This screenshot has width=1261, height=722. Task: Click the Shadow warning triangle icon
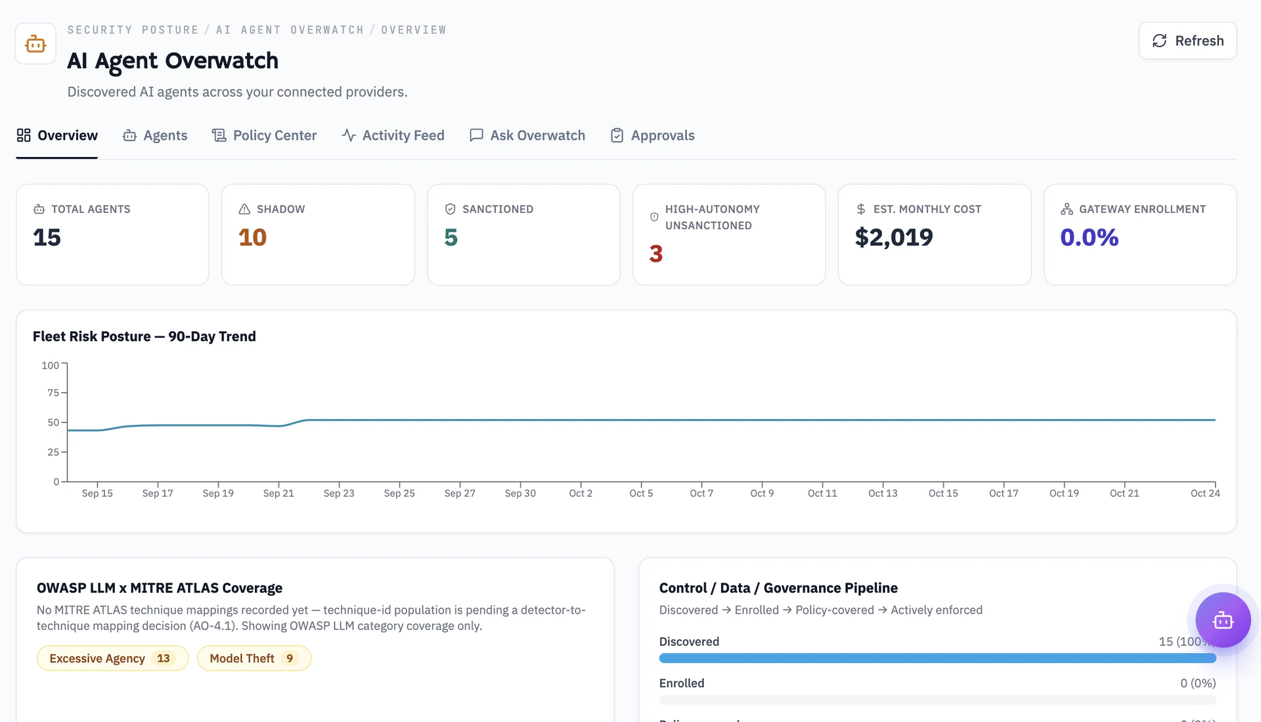[x=244, y=209]
